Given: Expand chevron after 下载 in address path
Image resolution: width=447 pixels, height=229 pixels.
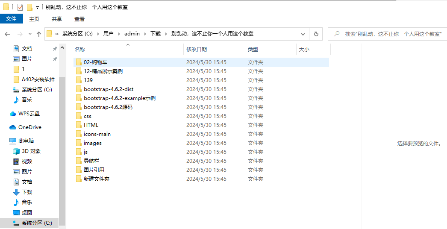Looking at the screenshot, I should [166, 34].
